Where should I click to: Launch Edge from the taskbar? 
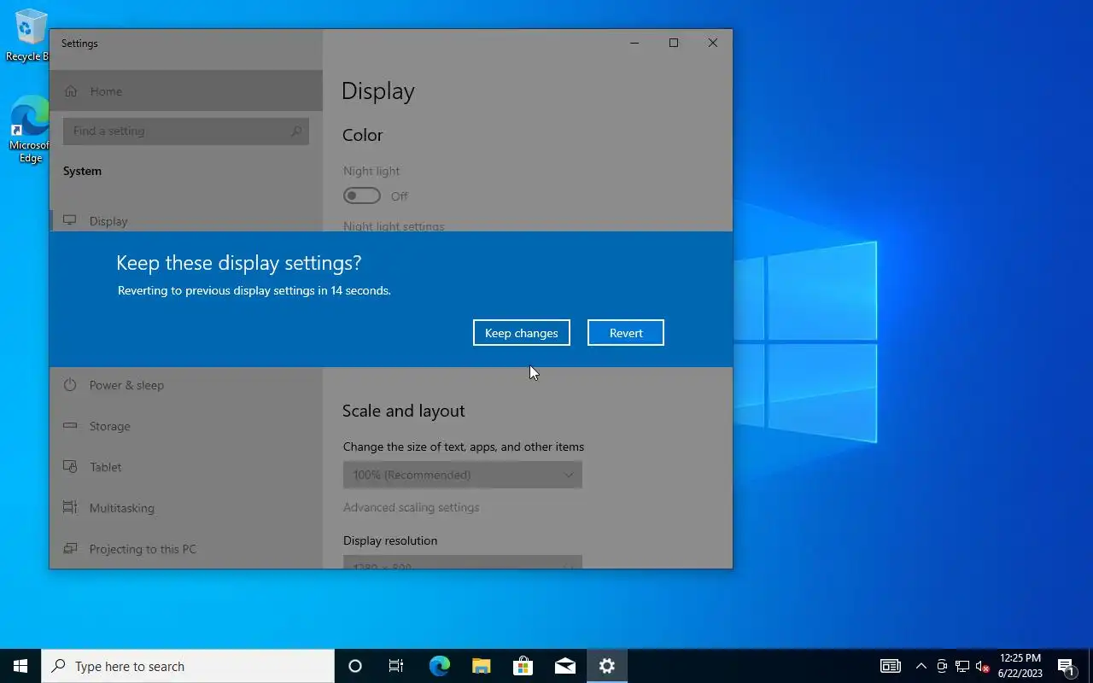pyautogui.click(x=439, y=666)
